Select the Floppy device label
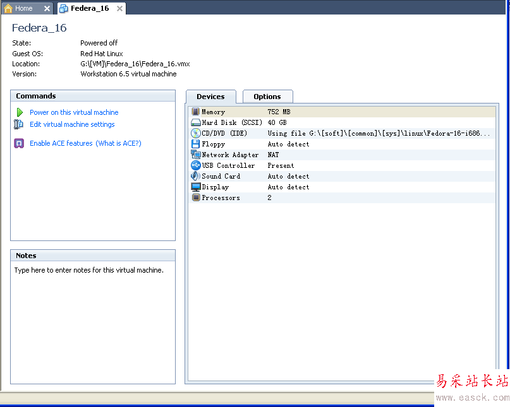Screen dimensions: 510x407 [214, 144]
